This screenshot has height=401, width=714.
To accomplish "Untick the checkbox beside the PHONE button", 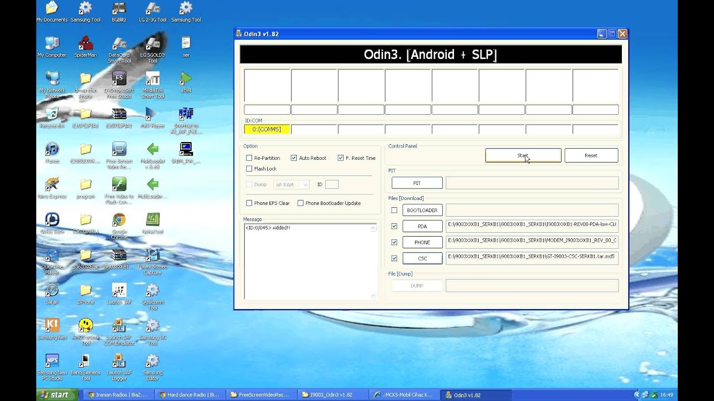I will tap(394, 242).
